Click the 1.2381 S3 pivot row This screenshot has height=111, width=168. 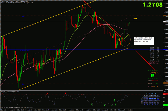[x=154, y=48]
